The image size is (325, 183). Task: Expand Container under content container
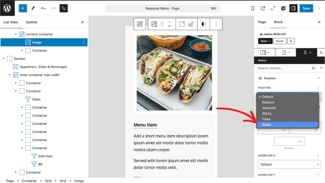(22, 51)
